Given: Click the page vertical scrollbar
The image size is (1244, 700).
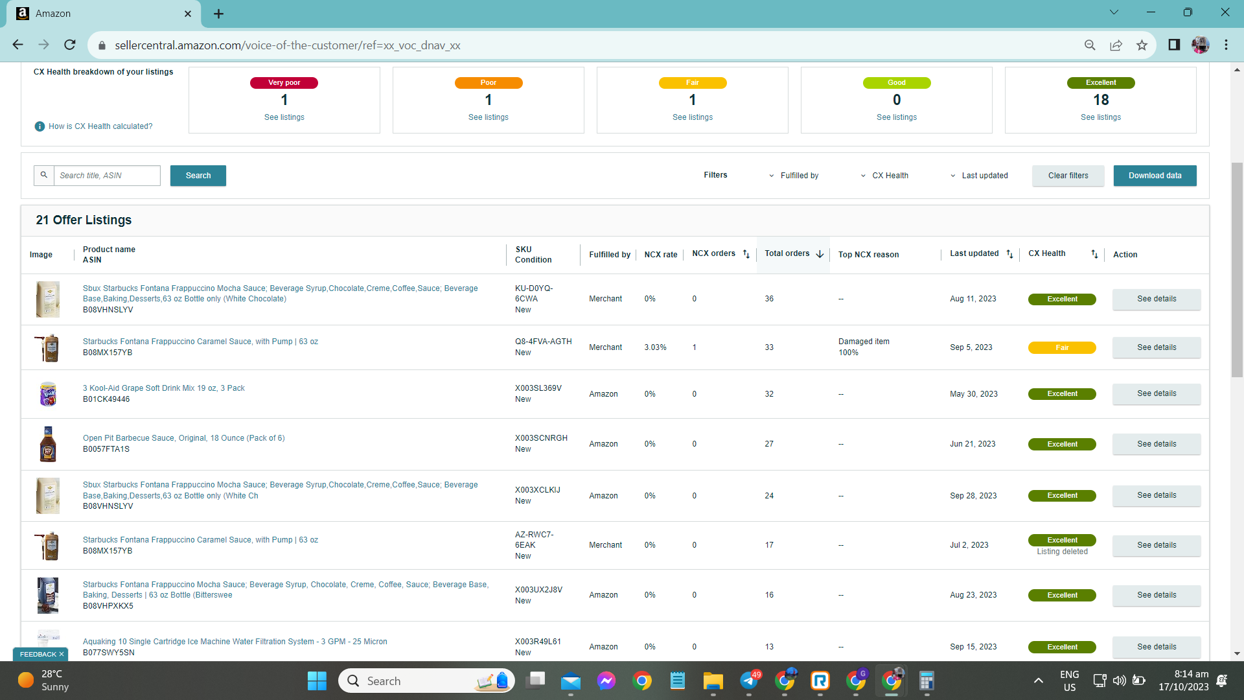Looking at the screenshot, I should pos(1237,269).
